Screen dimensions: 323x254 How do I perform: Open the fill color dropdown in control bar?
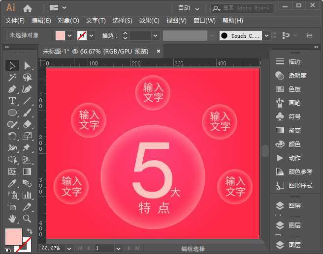69,36
